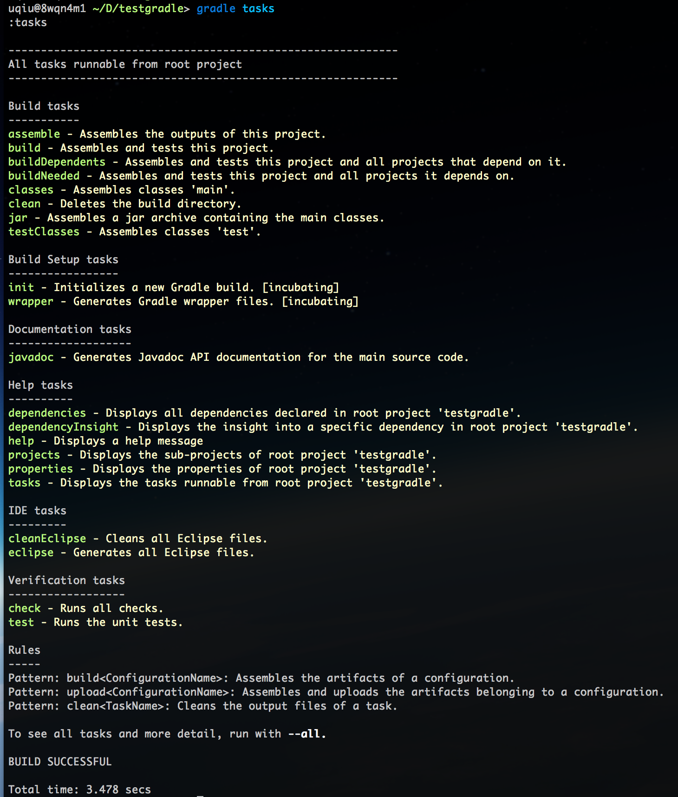This screenshot has width=678, height=797.
Task: Click the 'buildDependents' task name
Action: tap(57, 162)
